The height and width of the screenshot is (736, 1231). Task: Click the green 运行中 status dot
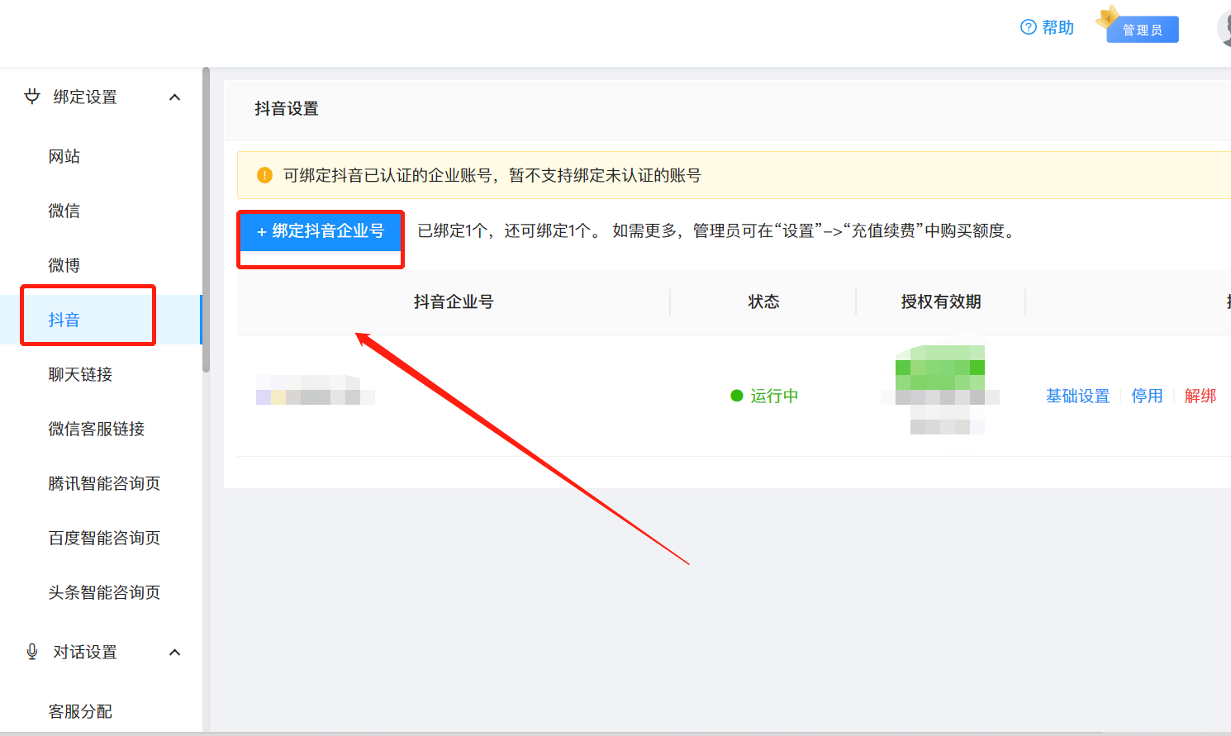tap(737, 396)
